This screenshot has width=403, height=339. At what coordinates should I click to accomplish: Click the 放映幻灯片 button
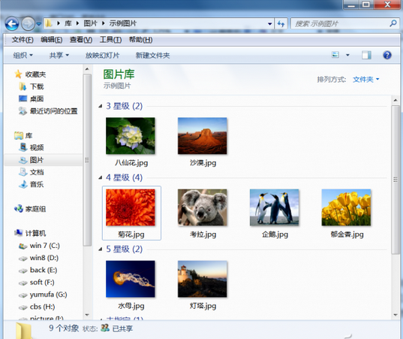click(102, 56)
